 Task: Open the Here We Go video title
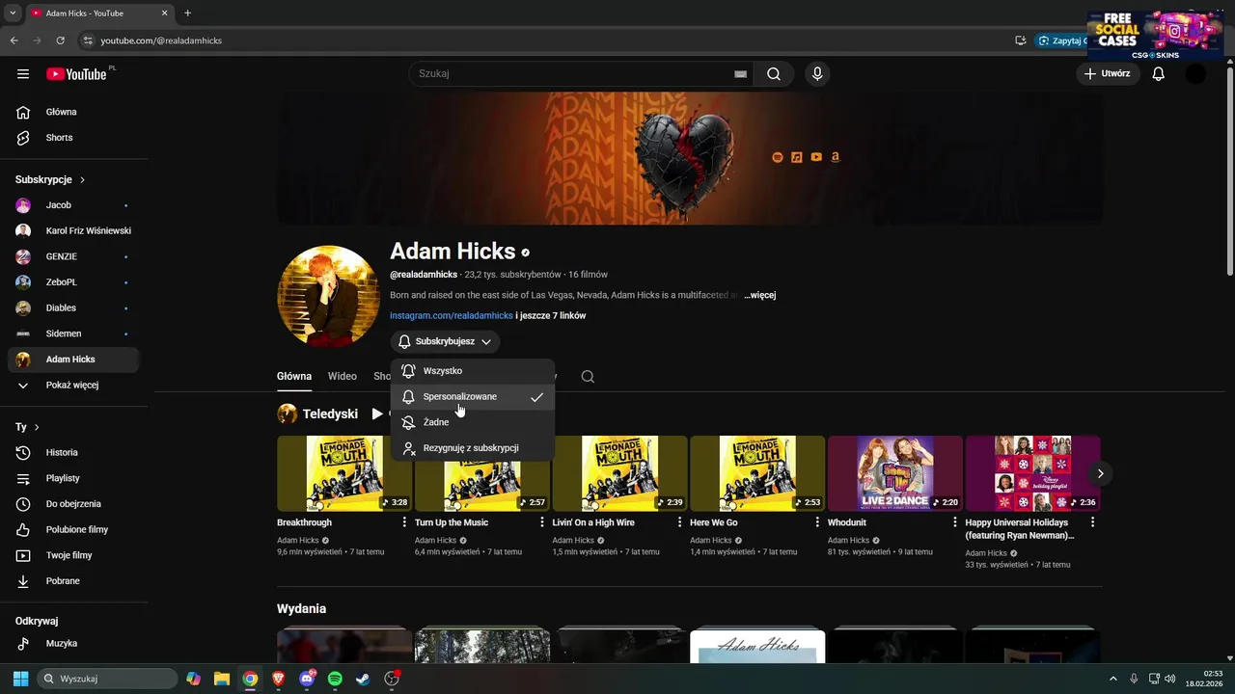[714, 522]
